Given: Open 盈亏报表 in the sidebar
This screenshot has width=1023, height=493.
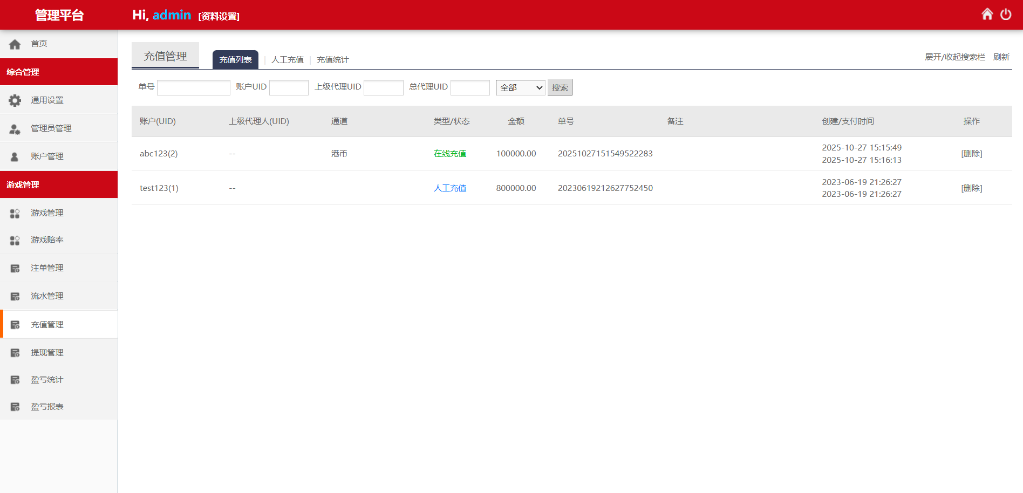Looking at the screenshot, I should point(47,407).
